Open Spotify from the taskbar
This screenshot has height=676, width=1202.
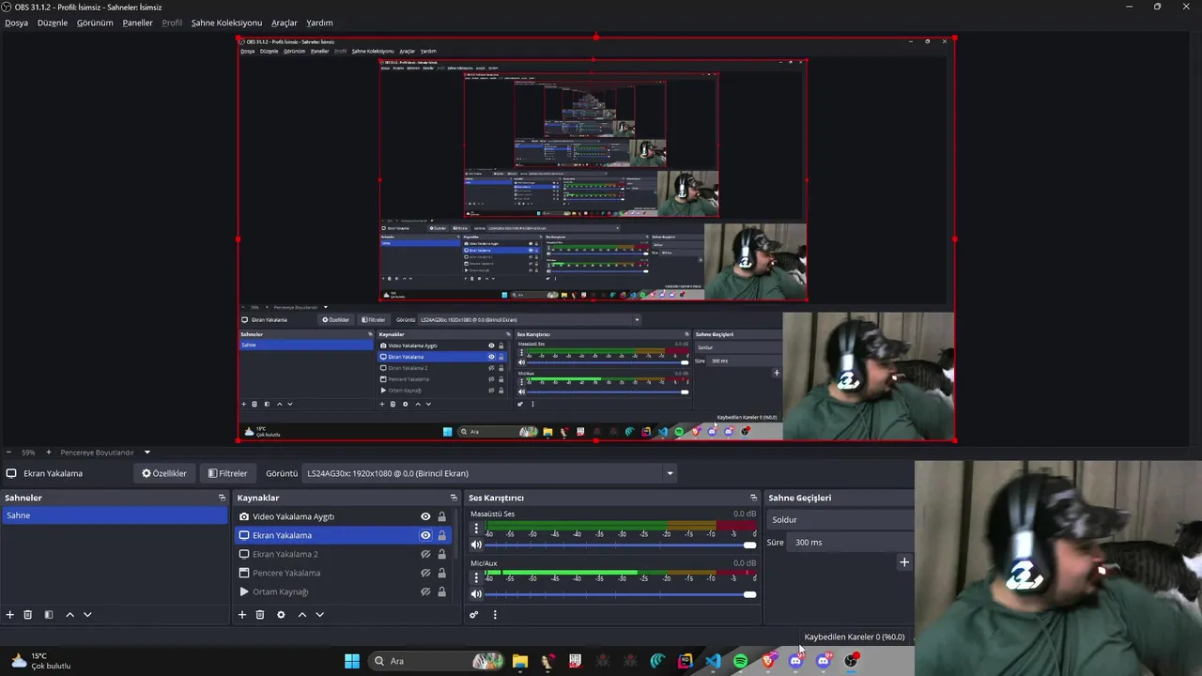740,661
